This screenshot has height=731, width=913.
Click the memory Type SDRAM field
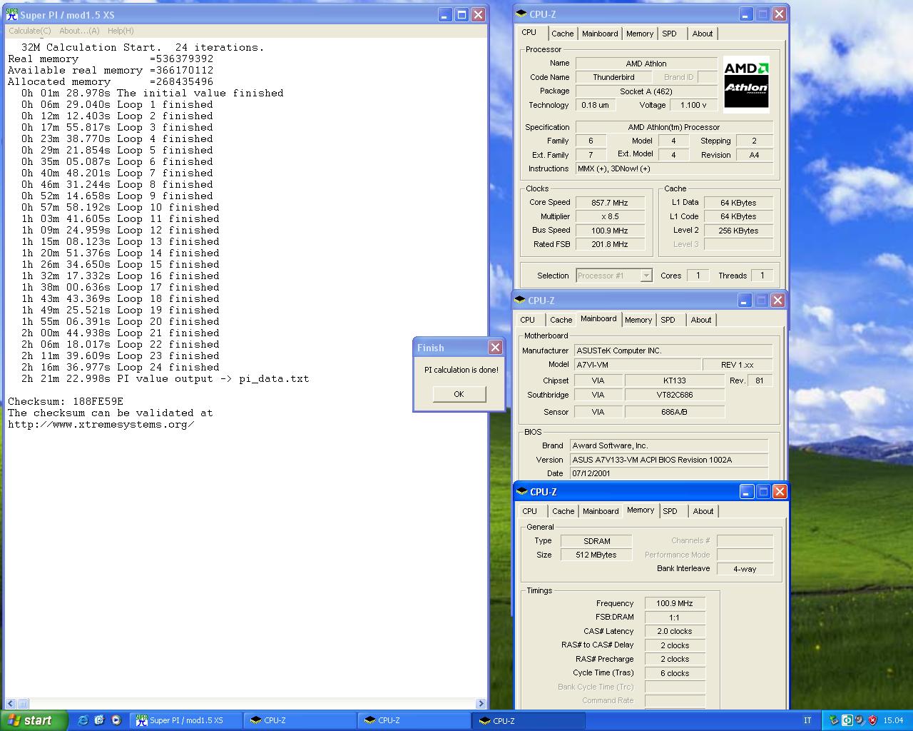596,541
